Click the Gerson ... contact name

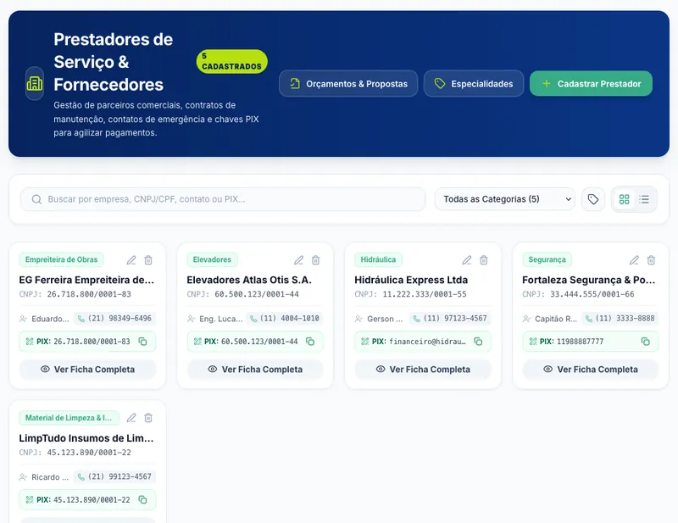(x=385, y=319)
